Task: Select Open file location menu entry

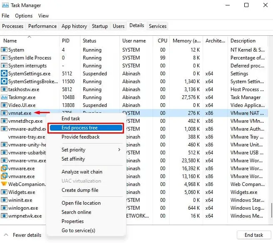Action: pos(81,203)
